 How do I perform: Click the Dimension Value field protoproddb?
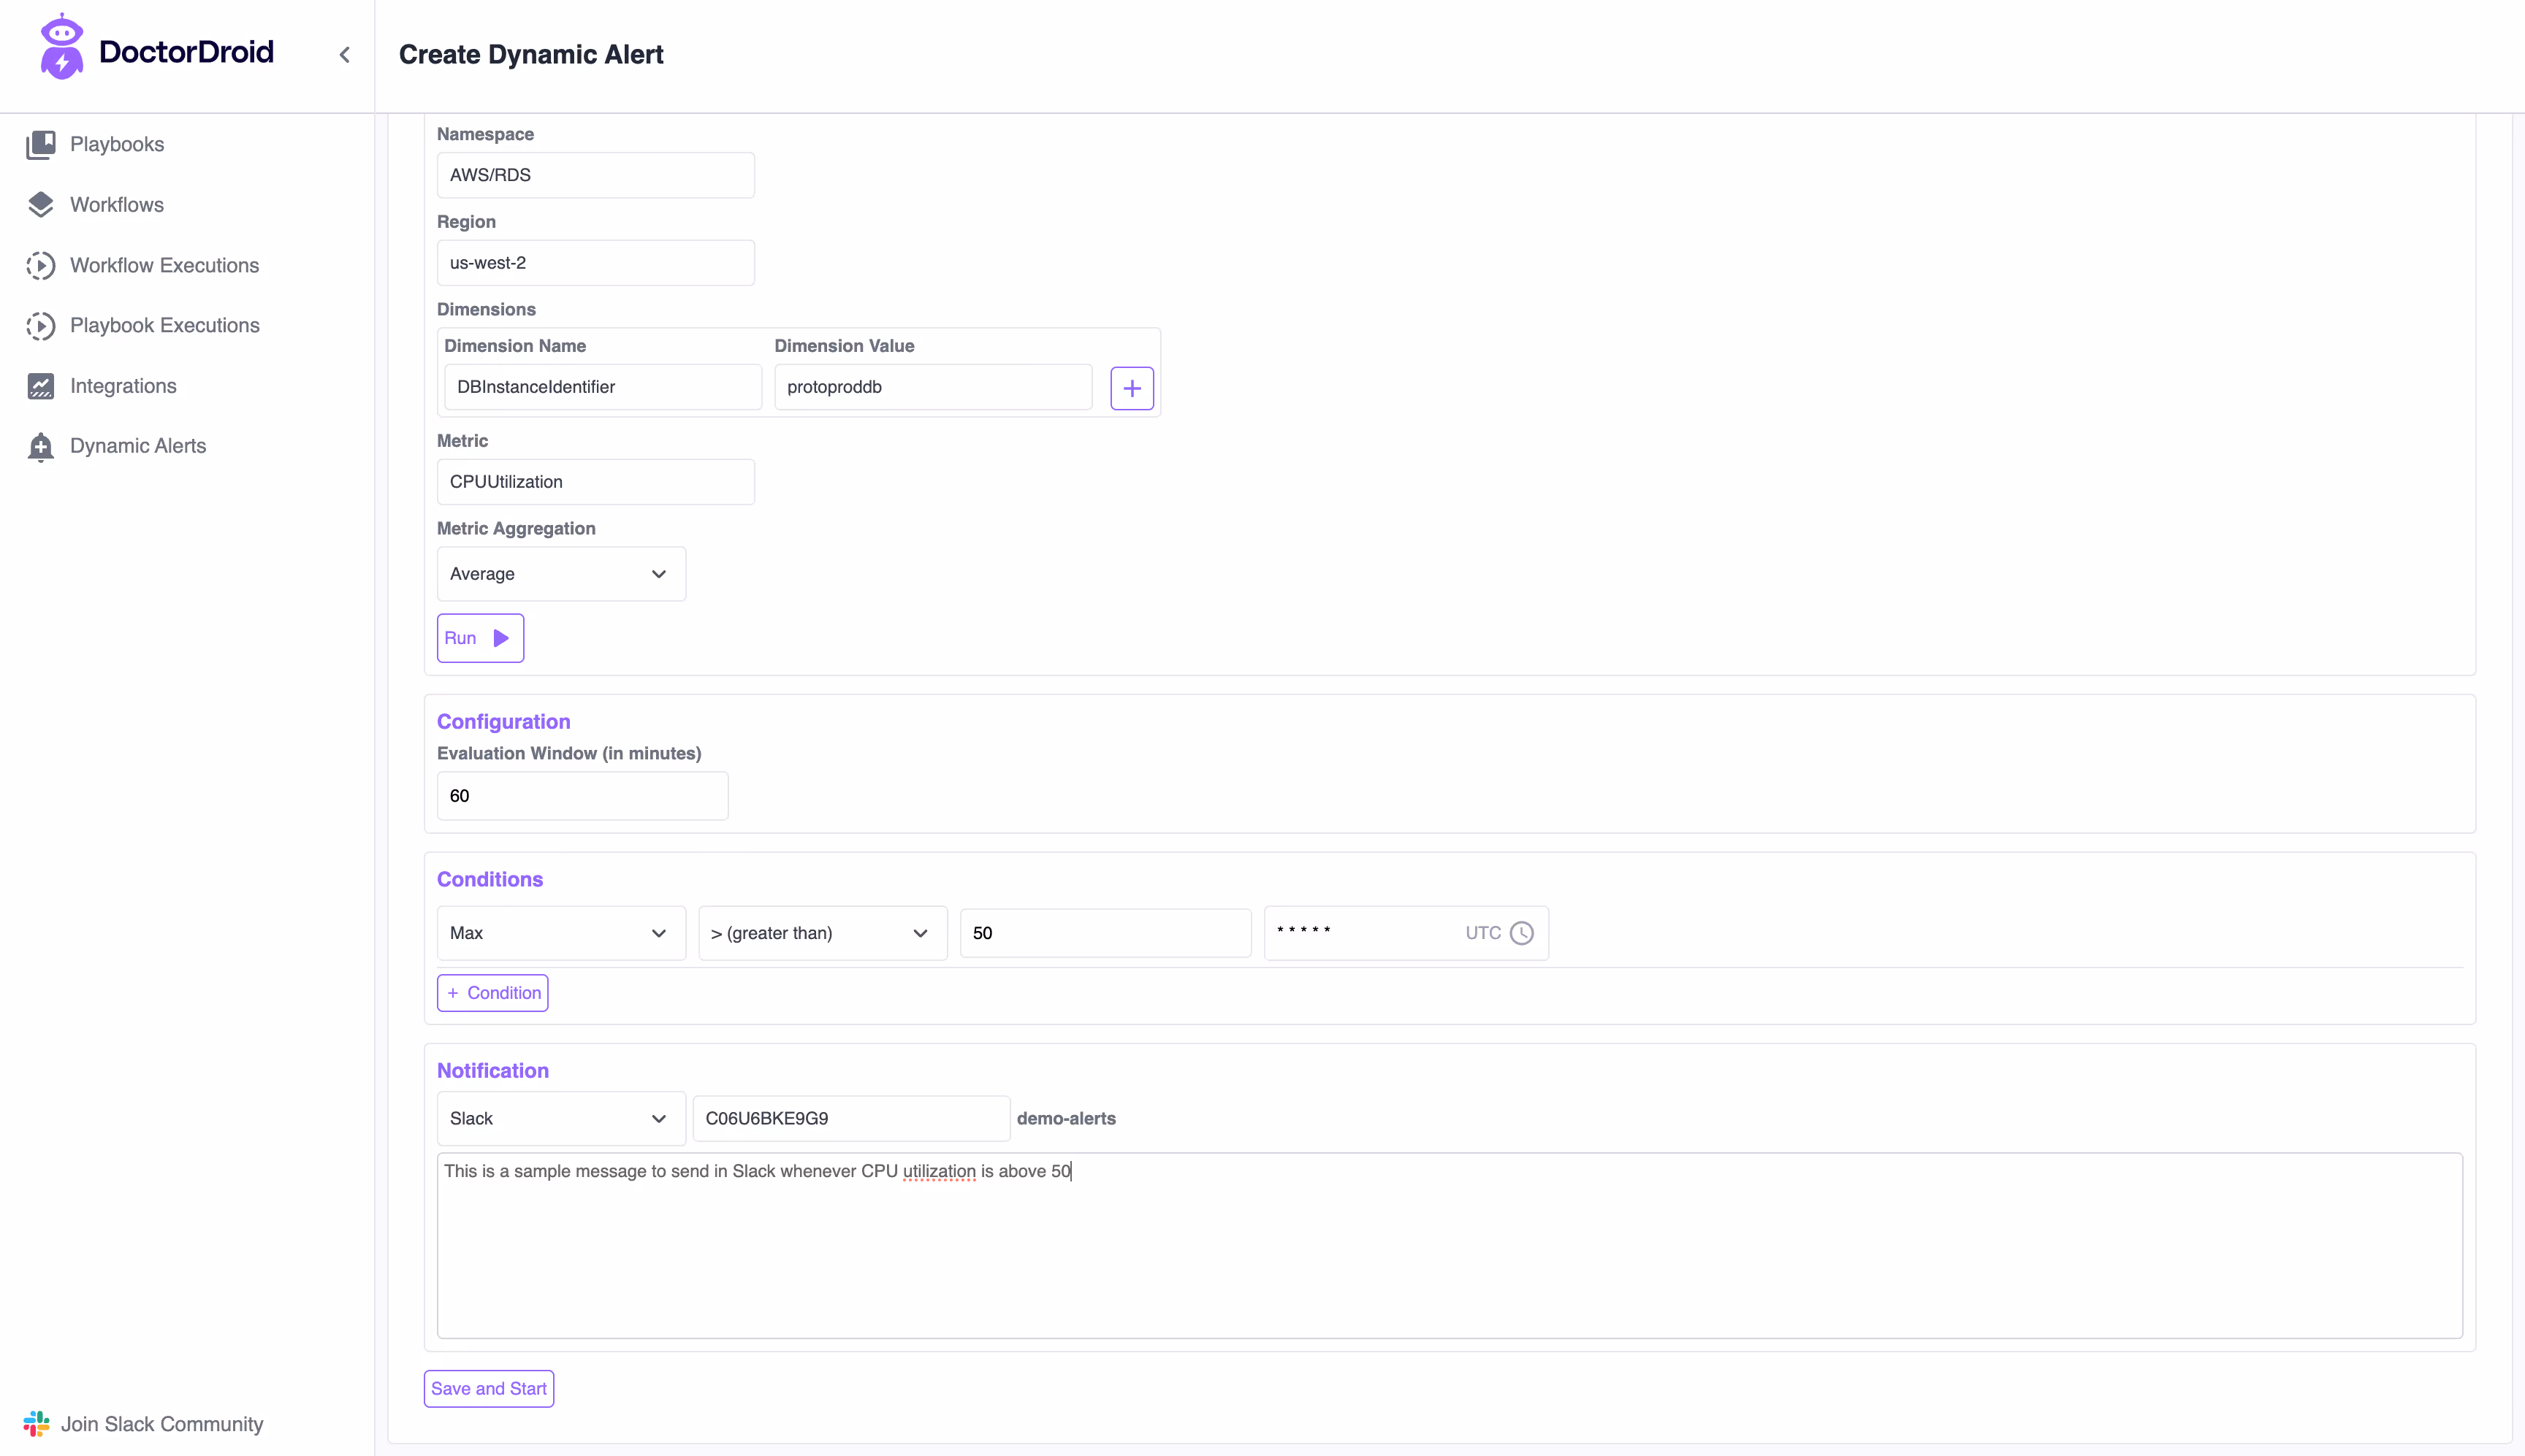point(932,387)
